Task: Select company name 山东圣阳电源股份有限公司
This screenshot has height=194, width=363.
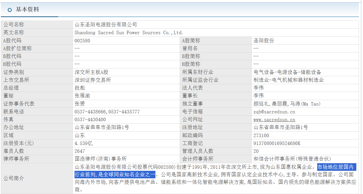Action: (x=106, y=25)
